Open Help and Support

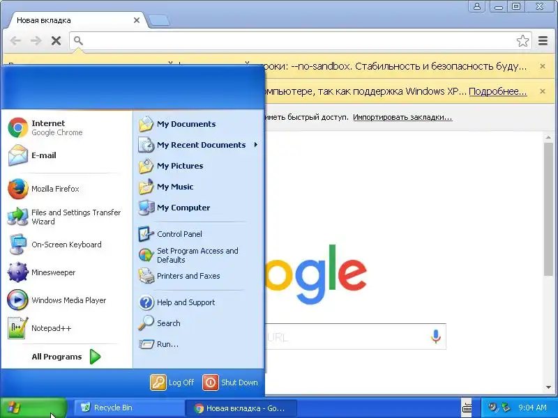[198, 302]
